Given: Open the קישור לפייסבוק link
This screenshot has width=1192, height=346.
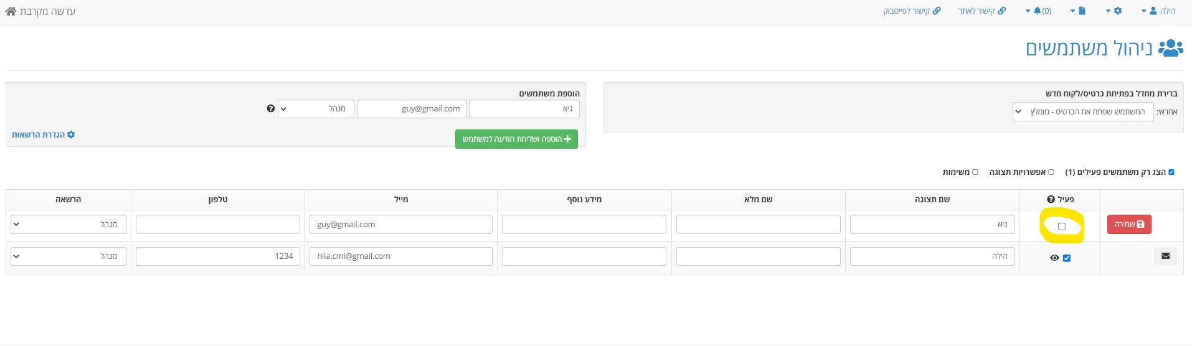Looking at the screenshot, I should (912, 11).
